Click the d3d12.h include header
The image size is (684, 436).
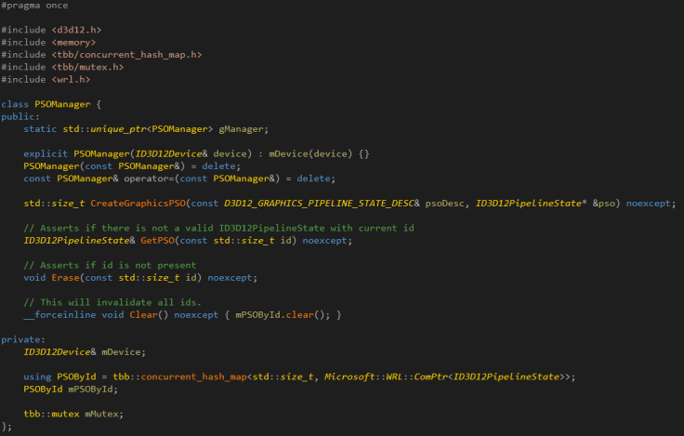(82, 31)
